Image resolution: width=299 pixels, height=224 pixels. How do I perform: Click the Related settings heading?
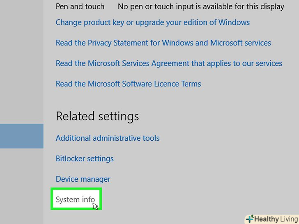[x=97, y=117]
